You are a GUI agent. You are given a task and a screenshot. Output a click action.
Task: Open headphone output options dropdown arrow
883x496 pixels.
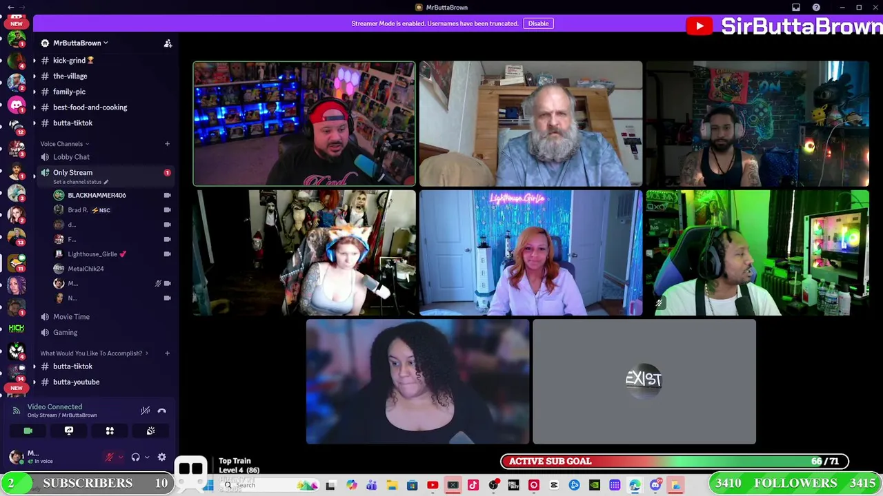[x=147, y=457]
